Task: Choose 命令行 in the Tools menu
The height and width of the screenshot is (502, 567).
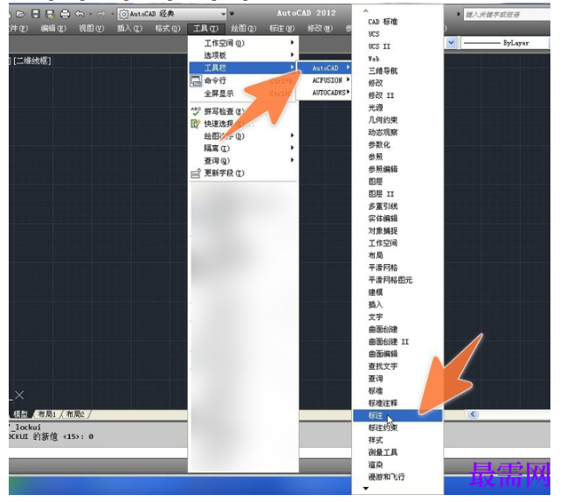Action: pyautogui.click(x=215, y=80)
